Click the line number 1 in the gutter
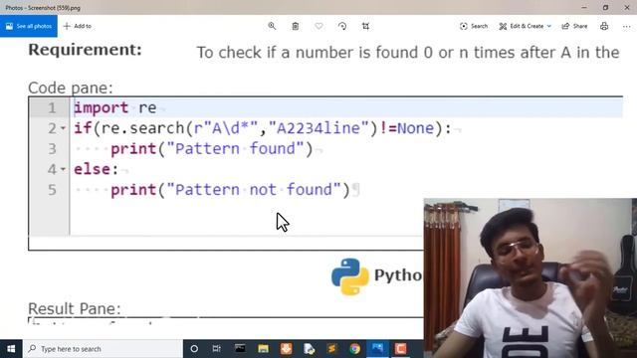The width and height of the screenshot is (637, 358). click(x=52, y=108)
